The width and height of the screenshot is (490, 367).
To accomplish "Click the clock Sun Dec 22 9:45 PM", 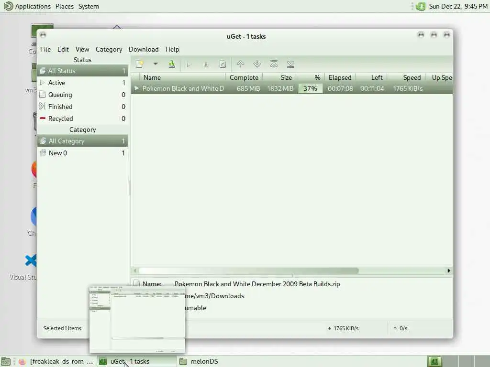I will [x=458, y=6].
